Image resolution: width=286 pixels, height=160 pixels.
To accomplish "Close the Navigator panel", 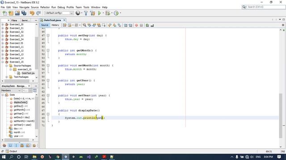I will 29,86.
